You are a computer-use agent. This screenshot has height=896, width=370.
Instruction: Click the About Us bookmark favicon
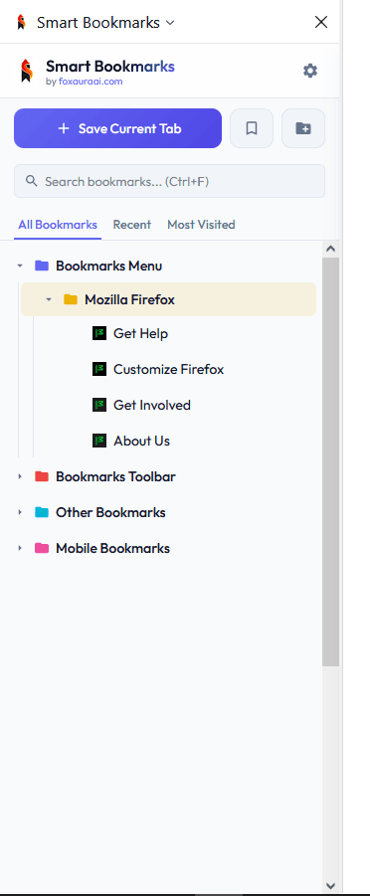pyautogui.click(x=99, y=442)
